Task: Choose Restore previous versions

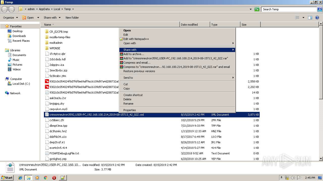Action: 177,71
